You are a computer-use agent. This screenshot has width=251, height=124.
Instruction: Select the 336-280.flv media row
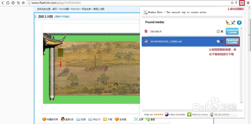(x=191, y=32)
